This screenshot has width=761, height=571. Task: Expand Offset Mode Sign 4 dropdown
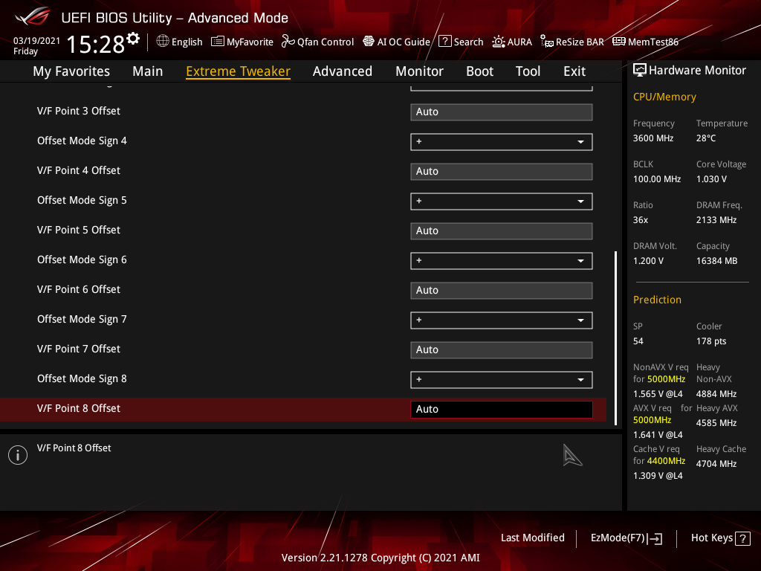click(502, 142)
